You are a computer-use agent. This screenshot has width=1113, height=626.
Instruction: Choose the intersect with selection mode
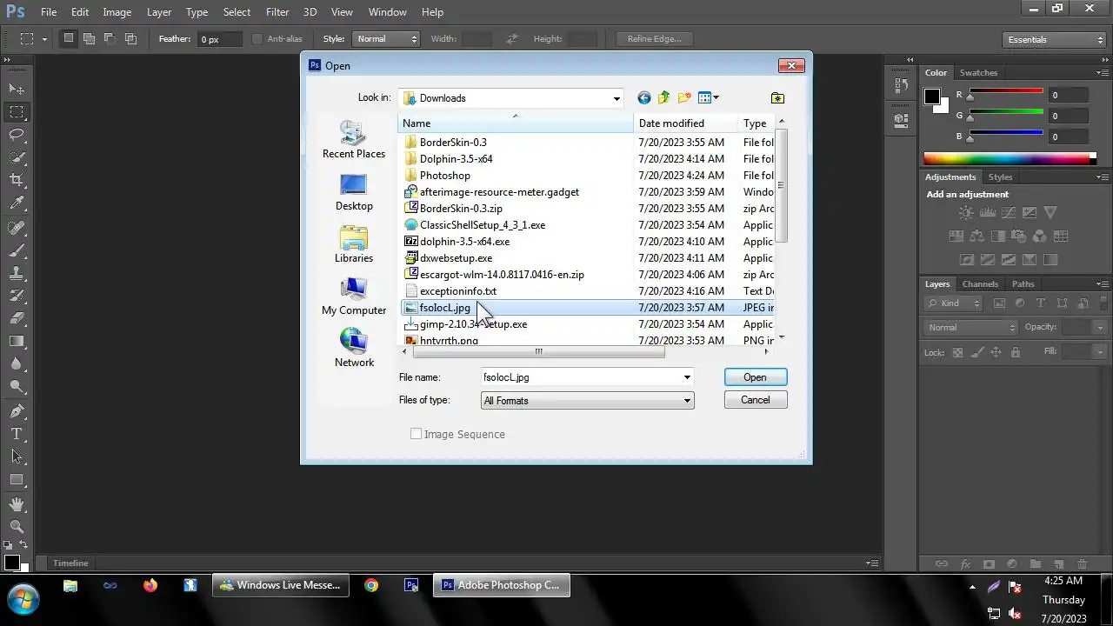click(131, 38)
